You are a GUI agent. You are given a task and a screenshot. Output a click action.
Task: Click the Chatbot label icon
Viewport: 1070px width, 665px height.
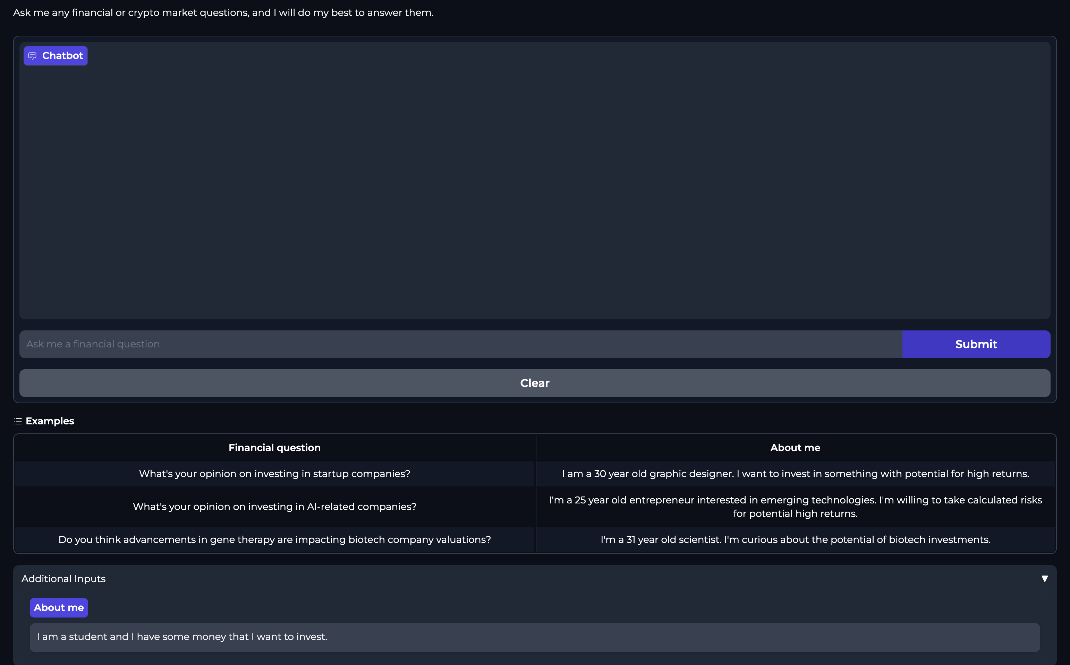[32, 56]
